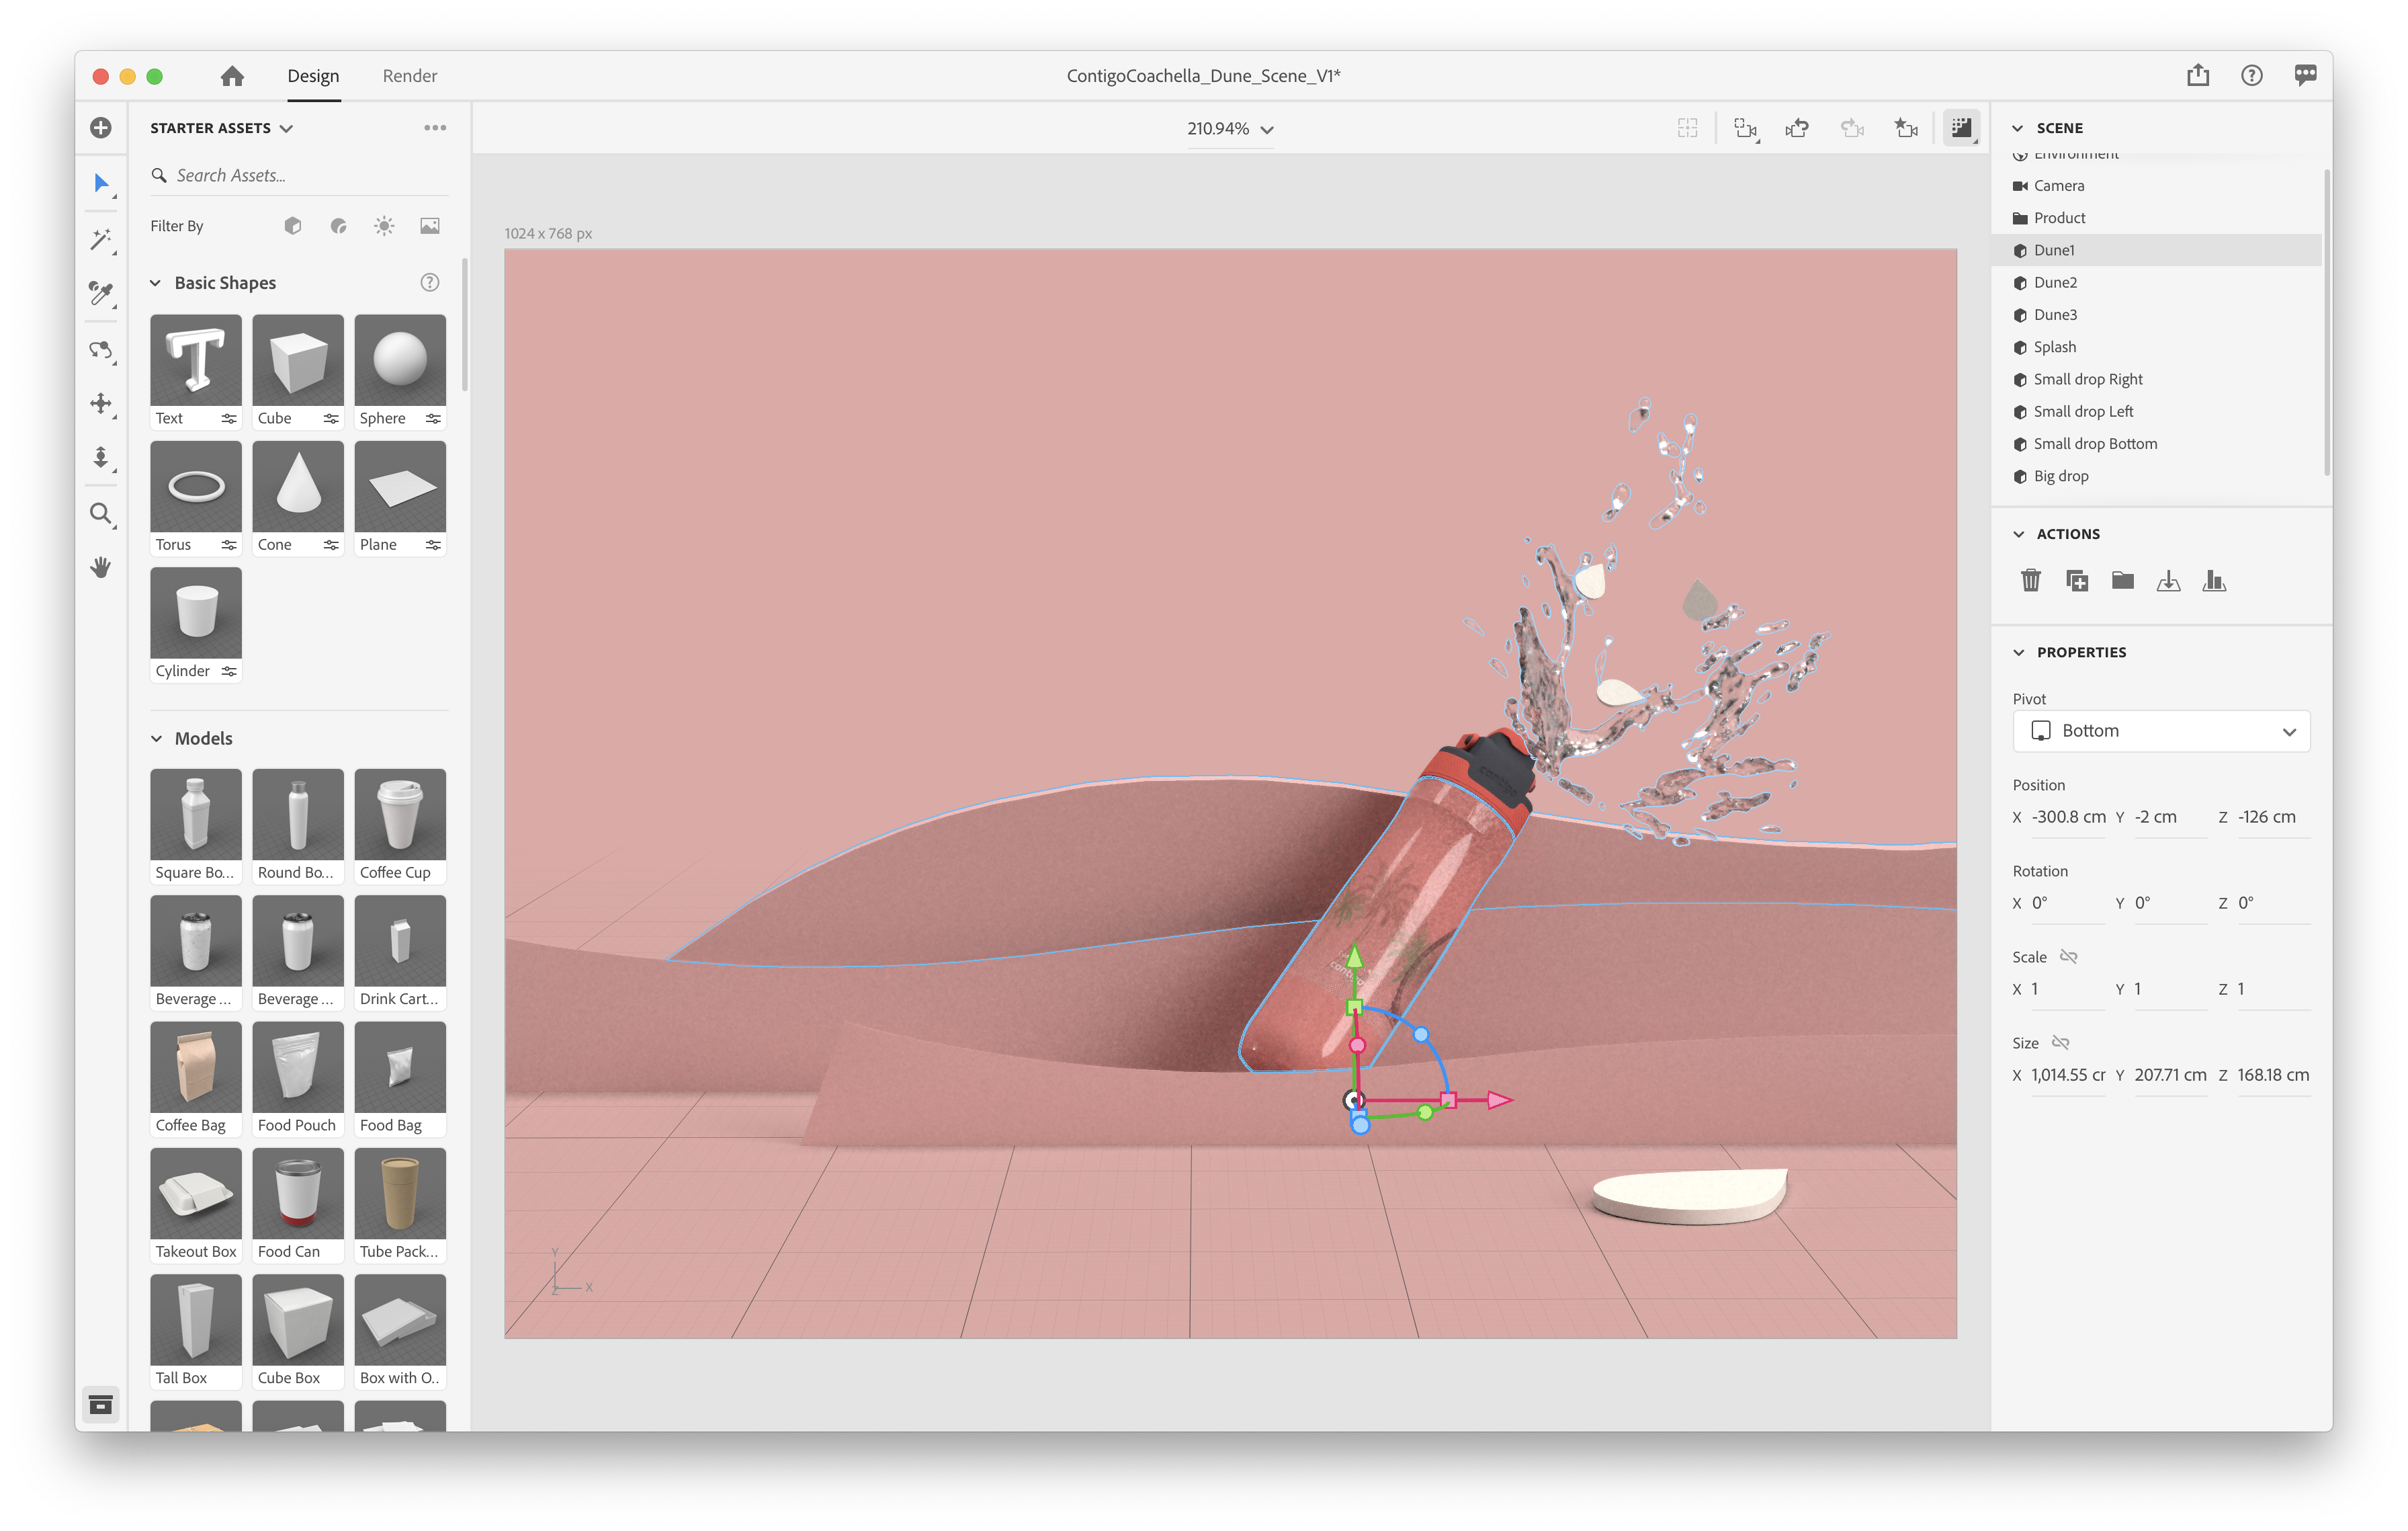Click the Delete trash icon in Actions

tap(2030, 581)
